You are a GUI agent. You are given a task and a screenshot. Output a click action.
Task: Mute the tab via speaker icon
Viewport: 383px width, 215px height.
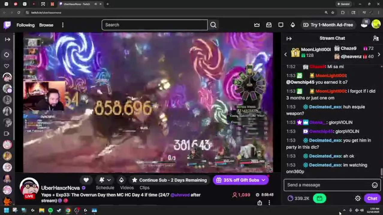[96, 4]
